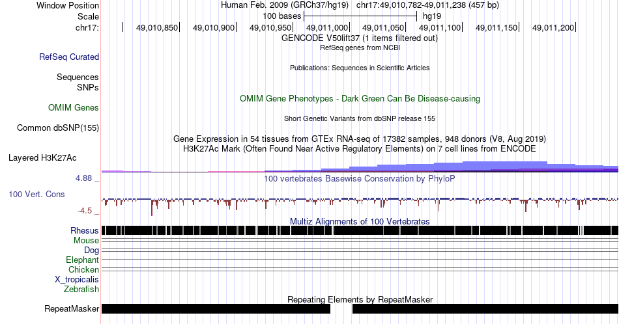The image size is (619, 324).
Task: Click the hg19 label beside scale bar
Action: coord(432,16)
